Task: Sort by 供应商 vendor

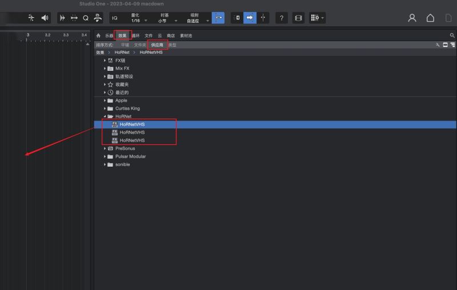Action: pyautogui.click(x=157, y=45)
